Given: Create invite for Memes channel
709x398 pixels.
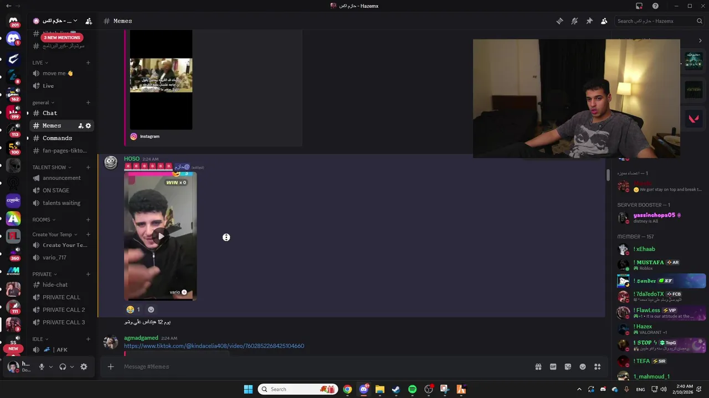Looking at the screenshot, I should [x=80, y=126].
